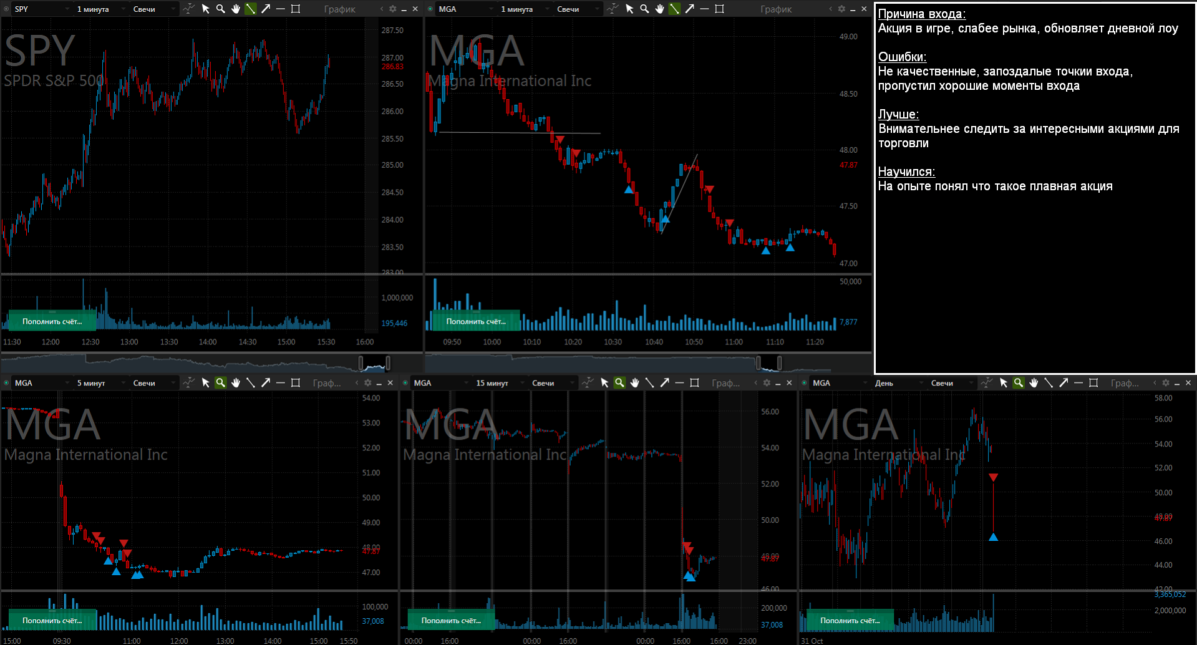Click Пополнить счёт button under SPY chart
Viewport: 1197px width, 645px height.
52,321
